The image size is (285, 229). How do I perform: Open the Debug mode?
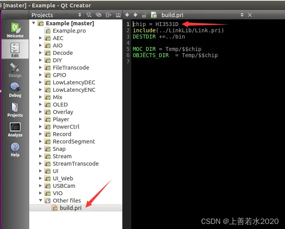click(15, 90)
